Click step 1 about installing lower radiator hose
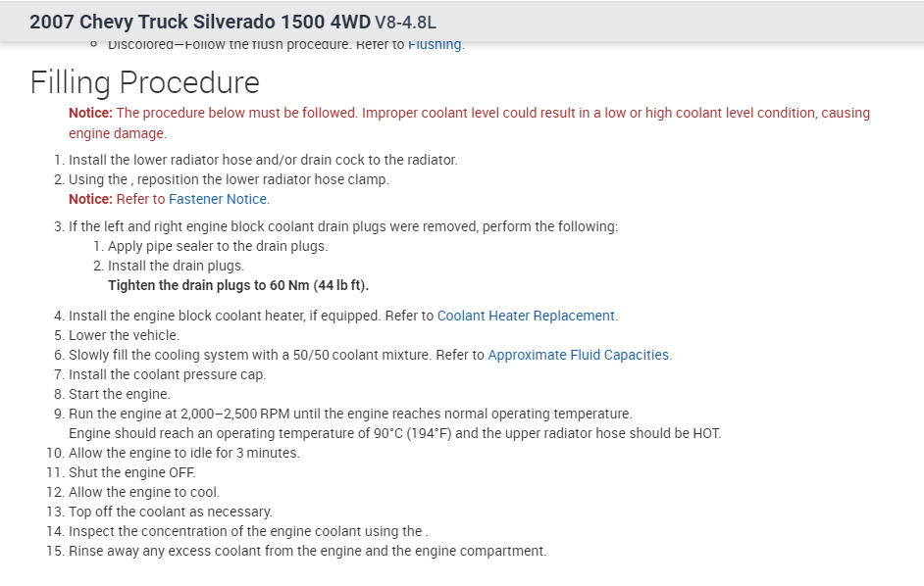The height and width of the screenshot is (586, 924). coord(263,160)
